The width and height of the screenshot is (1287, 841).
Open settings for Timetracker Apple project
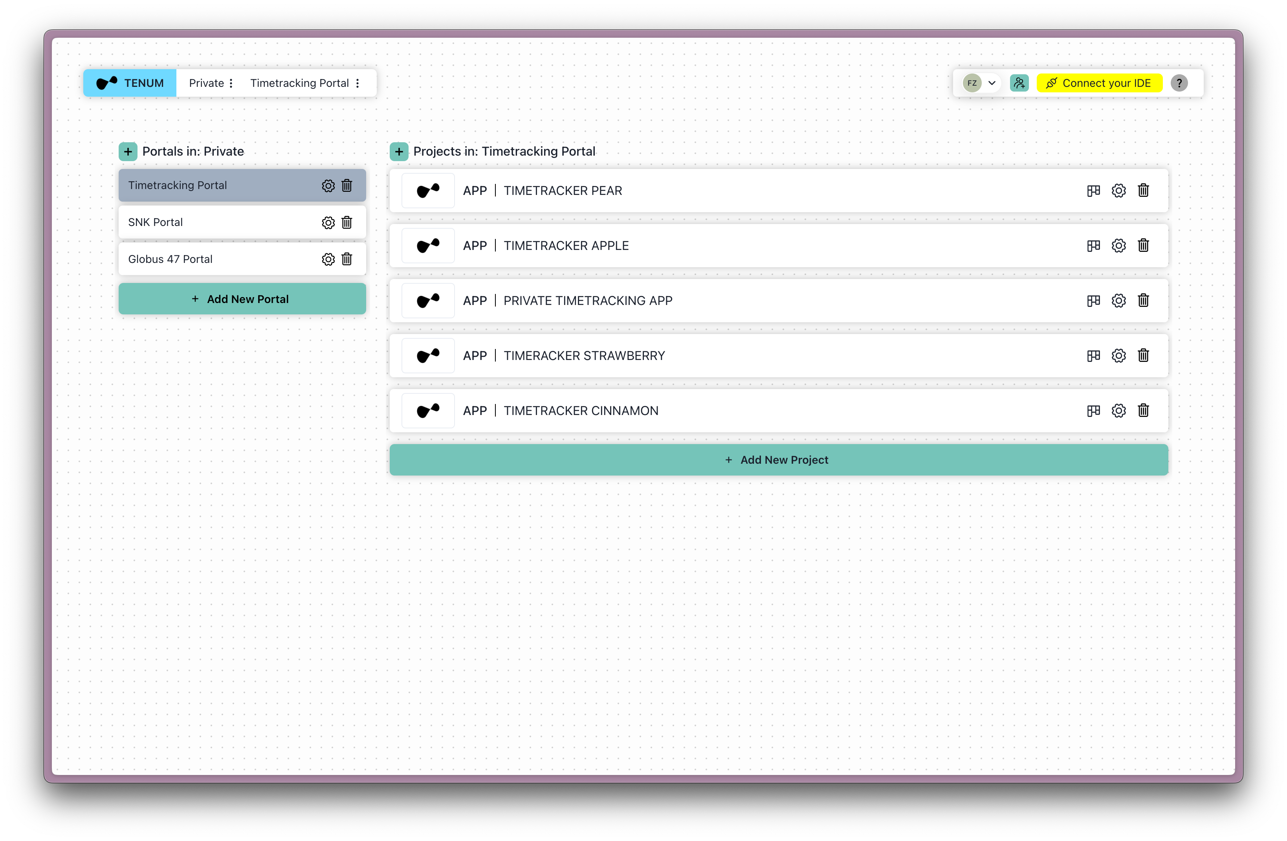[x=1118, y=246]
